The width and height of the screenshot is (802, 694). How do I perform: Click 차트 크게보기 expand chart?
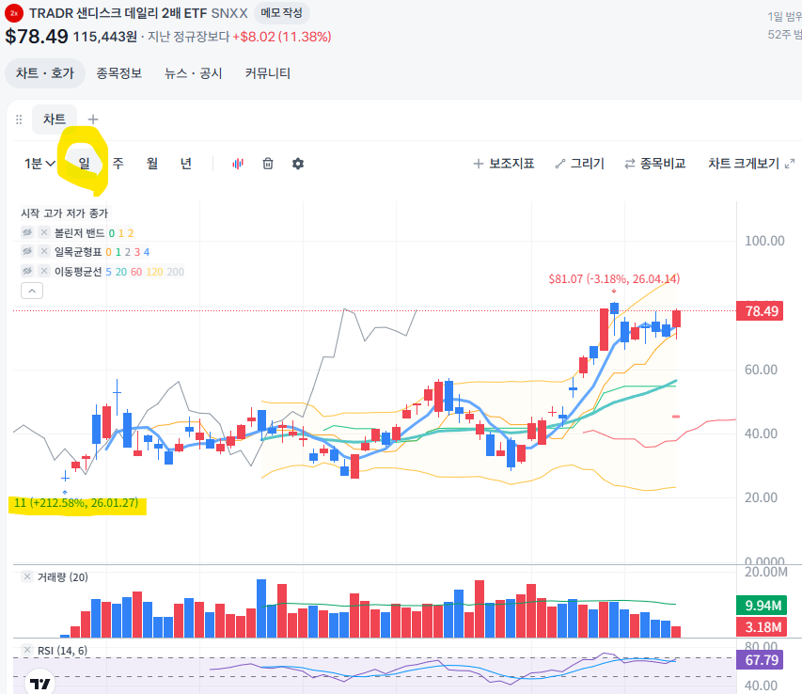click(x=751, y=164)
